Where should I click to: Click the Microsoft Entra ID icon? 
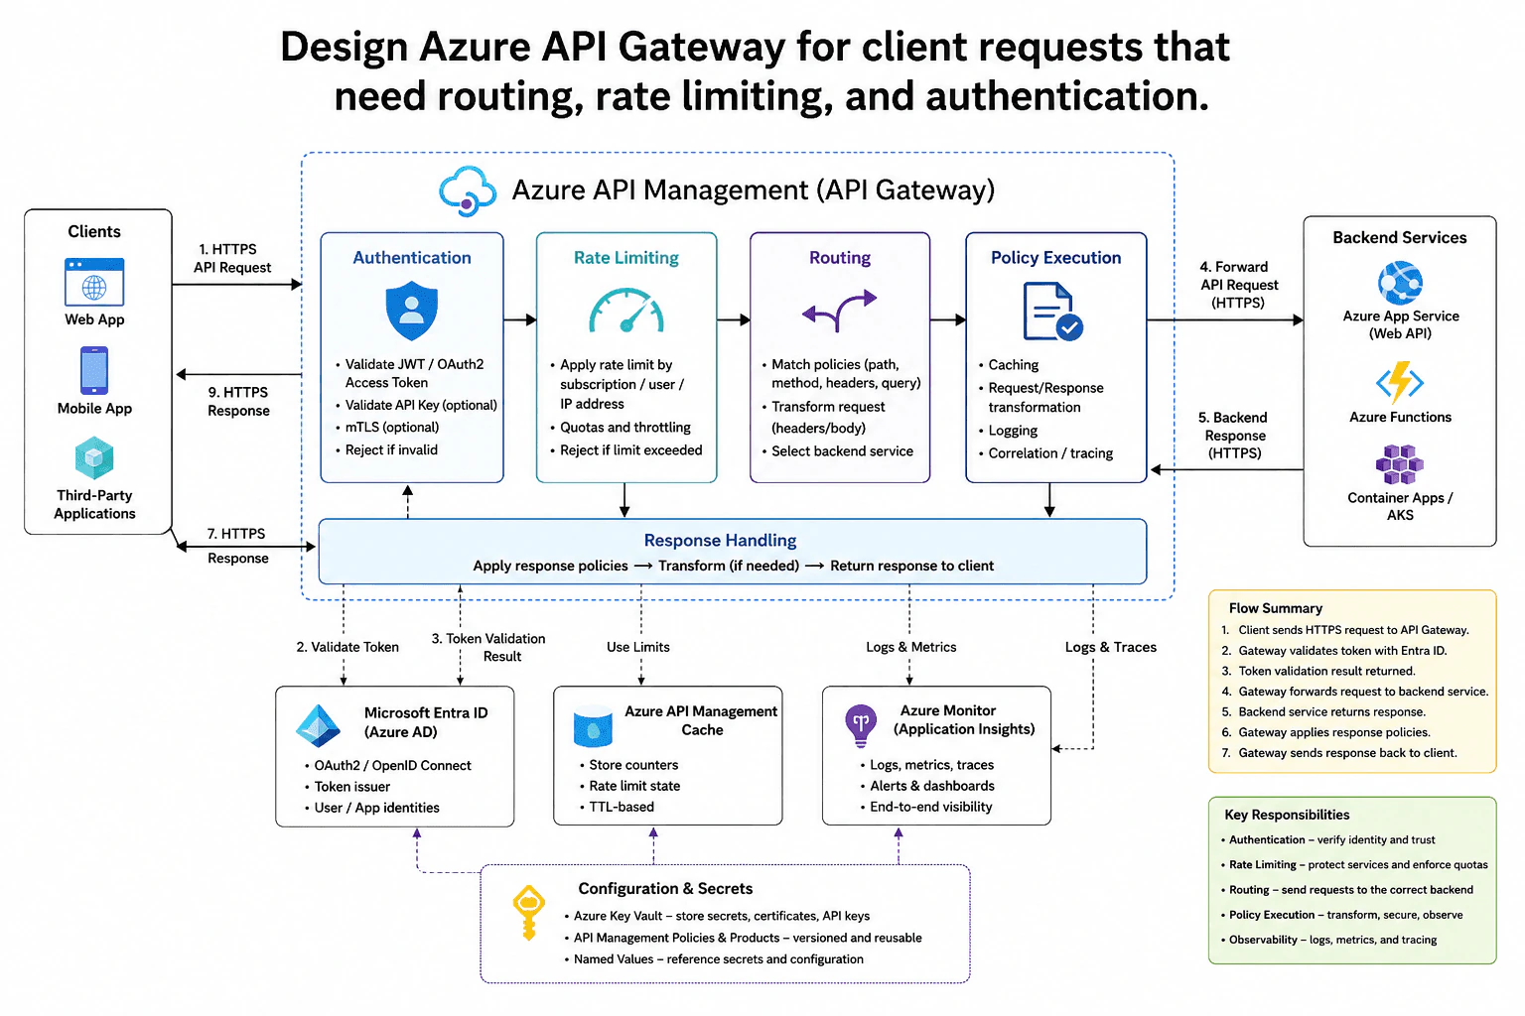coord(319,725)
